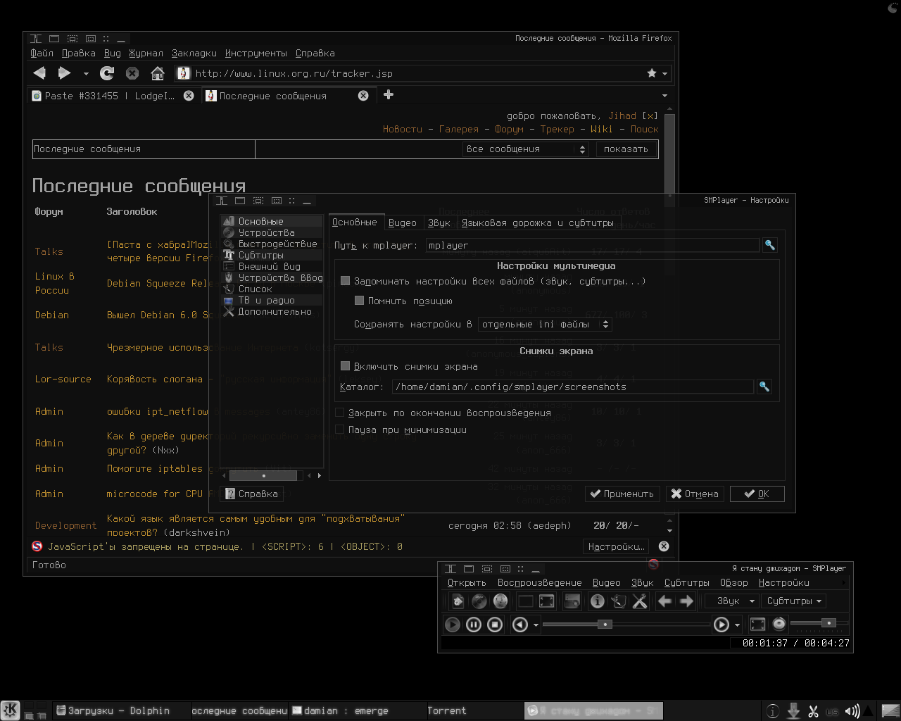Click the SMPlayer open DVD icon
Screen dimensions: 901x721
pyautogui.click(x=479, y=601)
